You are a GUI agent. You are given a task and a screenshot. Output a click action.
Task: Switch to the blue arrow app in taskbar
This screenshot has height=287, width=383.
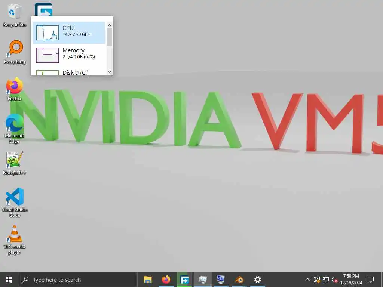tap(184, 280)
